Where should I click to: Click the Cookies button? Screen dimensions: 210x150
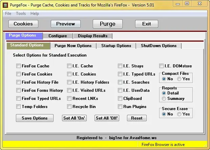[x=23, y=24]
